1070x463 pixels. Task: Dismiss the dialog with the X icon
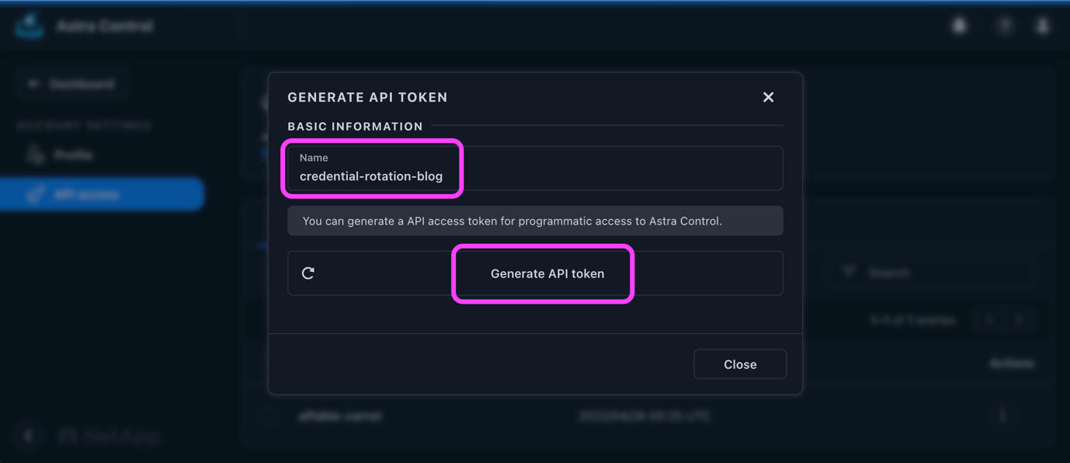768,97
